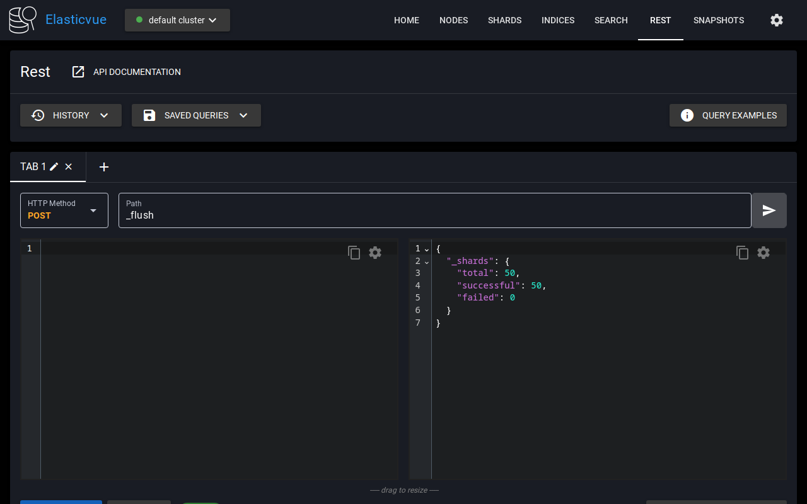Switch to the Snapshots page
Viewport: 807px width, 504px height.
(x=718, y=20)
